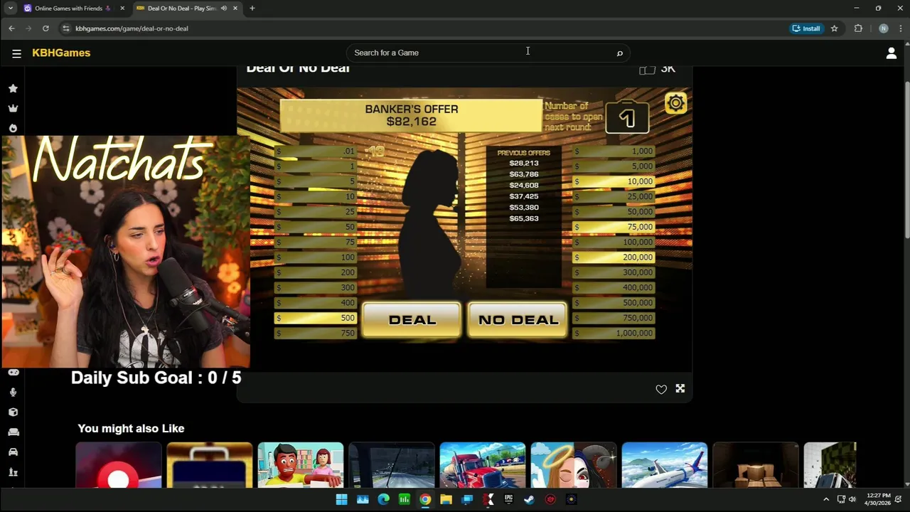Open the user account profile icon

pyautogui.click(x=891, y=53)
